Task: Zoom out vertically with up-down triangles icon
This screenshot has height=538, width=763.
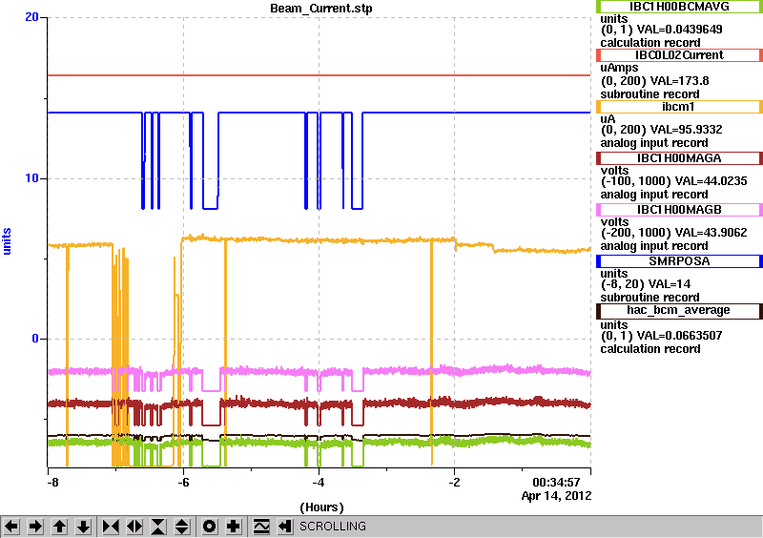Action: click(181, 527)
